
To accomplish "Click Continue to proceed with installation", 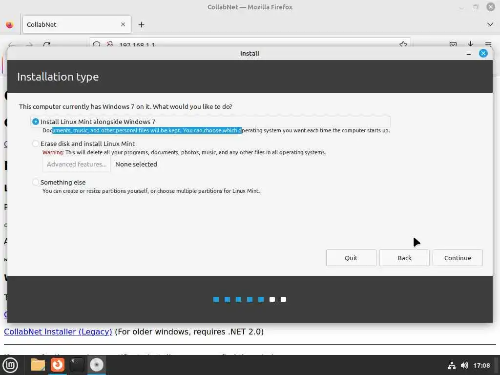I will [458, 258].
